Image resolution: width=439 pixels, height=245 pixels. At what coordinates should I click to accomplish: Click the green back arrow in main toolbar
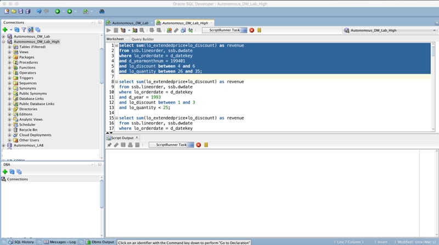(x=58, y=11)
